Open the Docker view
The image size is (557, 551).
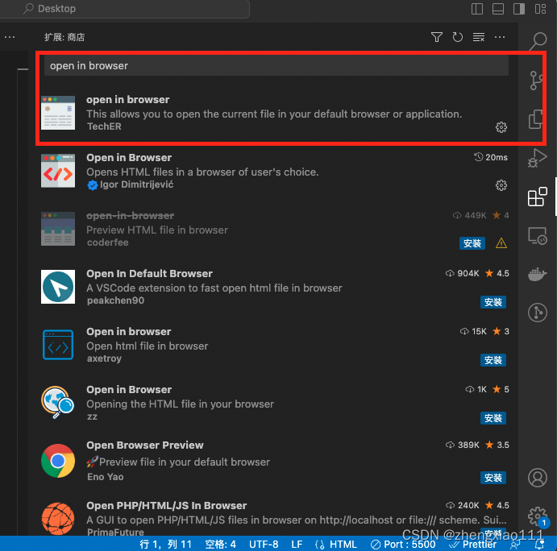(538, 274)
